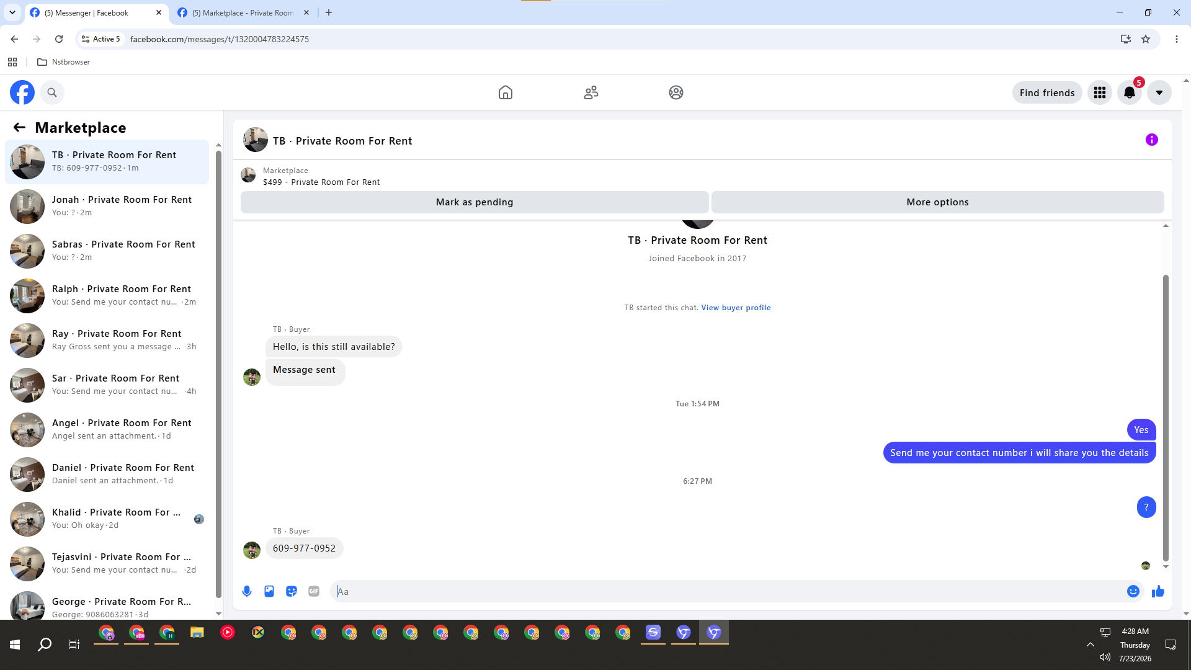Switch to the Marketplace - Private Room tab
1191x670 pixels.
[x=242, y=12]
